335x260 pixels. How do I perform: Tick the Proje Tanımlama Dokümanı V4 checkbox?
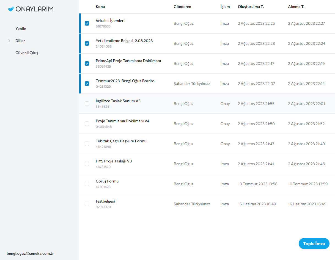tap(87, 124)
